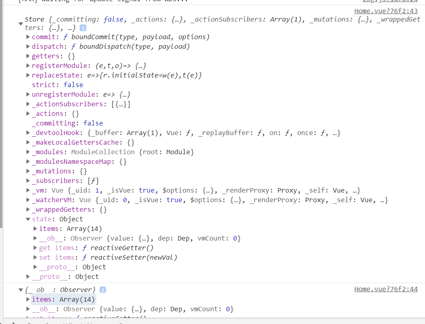Expand the _modulesNamespaceMap object
425x324 pixels.
[28, 161]
